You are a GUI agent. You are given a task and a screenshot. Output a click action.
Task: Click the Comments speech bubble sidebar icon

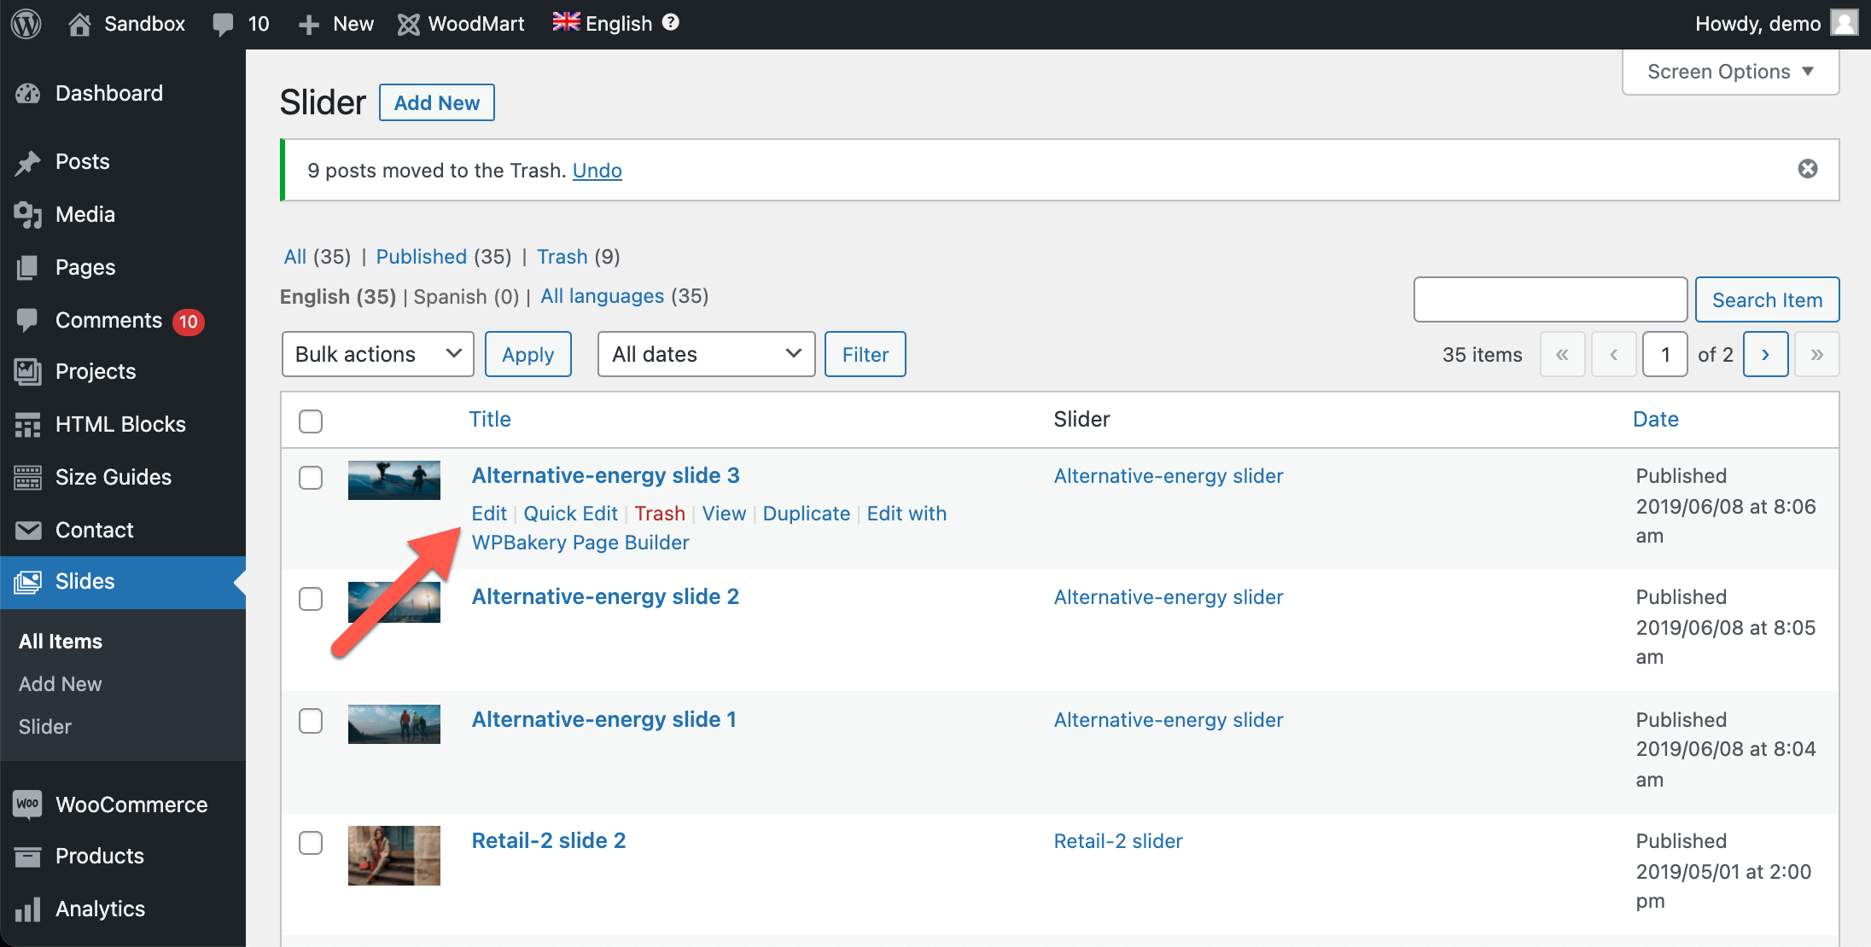tap(28, 321)
